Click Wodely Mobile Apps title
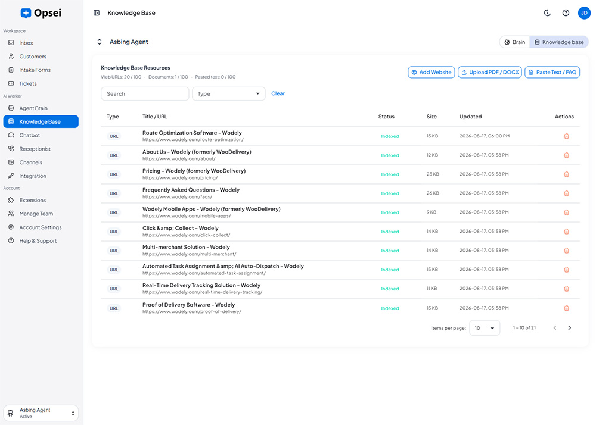Image resolution: width=596 pixels, height=425 pixels. click(212, 209)
